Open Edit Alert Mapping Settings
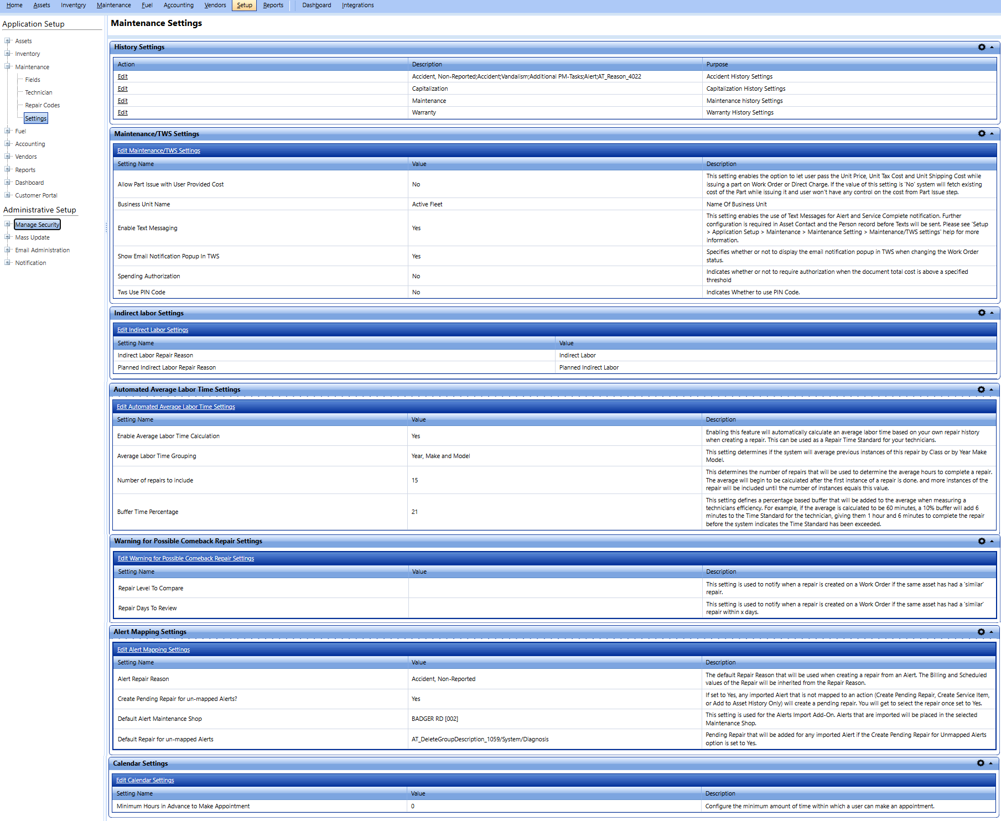The height and width of the screenshot is (821, 1001). (x=153, y=649)
